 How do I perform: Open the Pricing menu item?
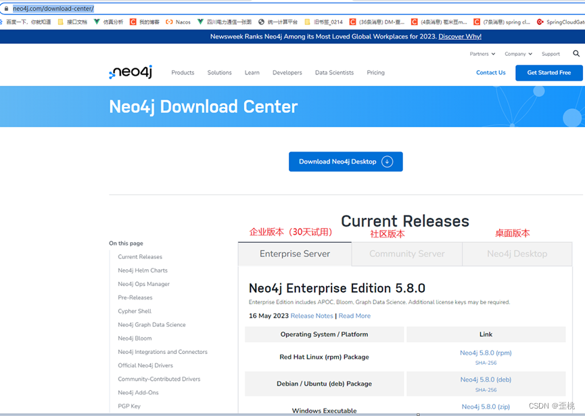point(376,72)
